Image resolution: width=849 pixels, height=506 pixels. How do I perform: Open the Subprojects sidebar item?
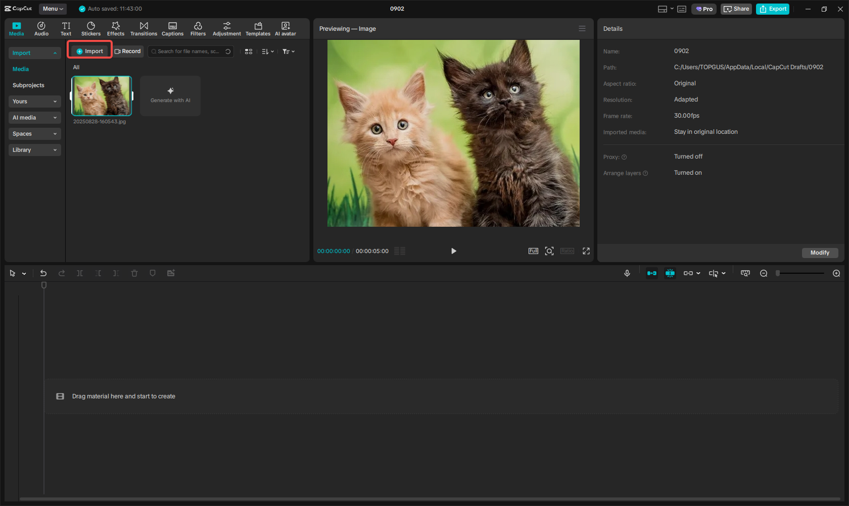pyautogui.click(x=28, y=85)
